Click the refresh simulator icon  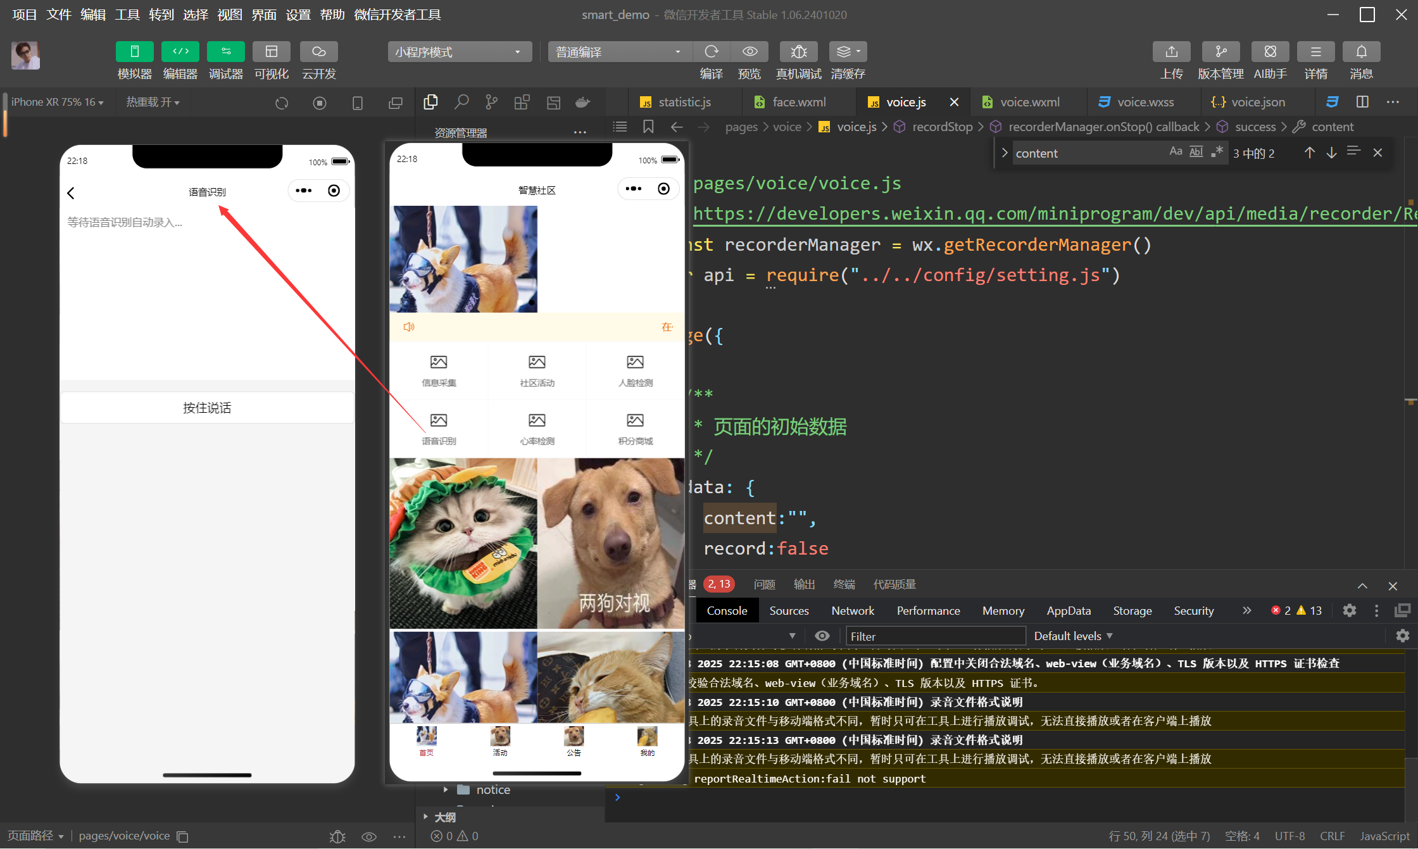tap(282, 103)
